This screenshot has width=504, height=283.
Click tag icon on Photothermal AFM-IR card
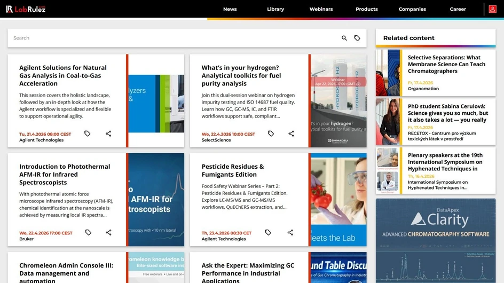click(x=89, y=232)
